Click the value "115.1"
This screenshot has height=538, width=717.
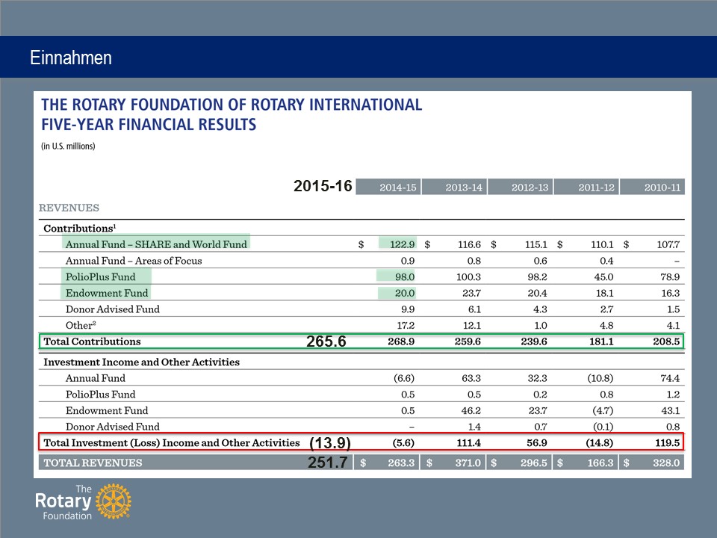point(536,244)
